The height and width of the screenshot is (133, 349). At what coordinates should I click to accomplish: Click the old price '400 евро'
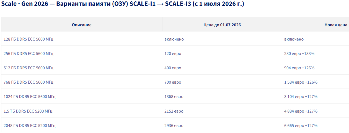[173, 68]
